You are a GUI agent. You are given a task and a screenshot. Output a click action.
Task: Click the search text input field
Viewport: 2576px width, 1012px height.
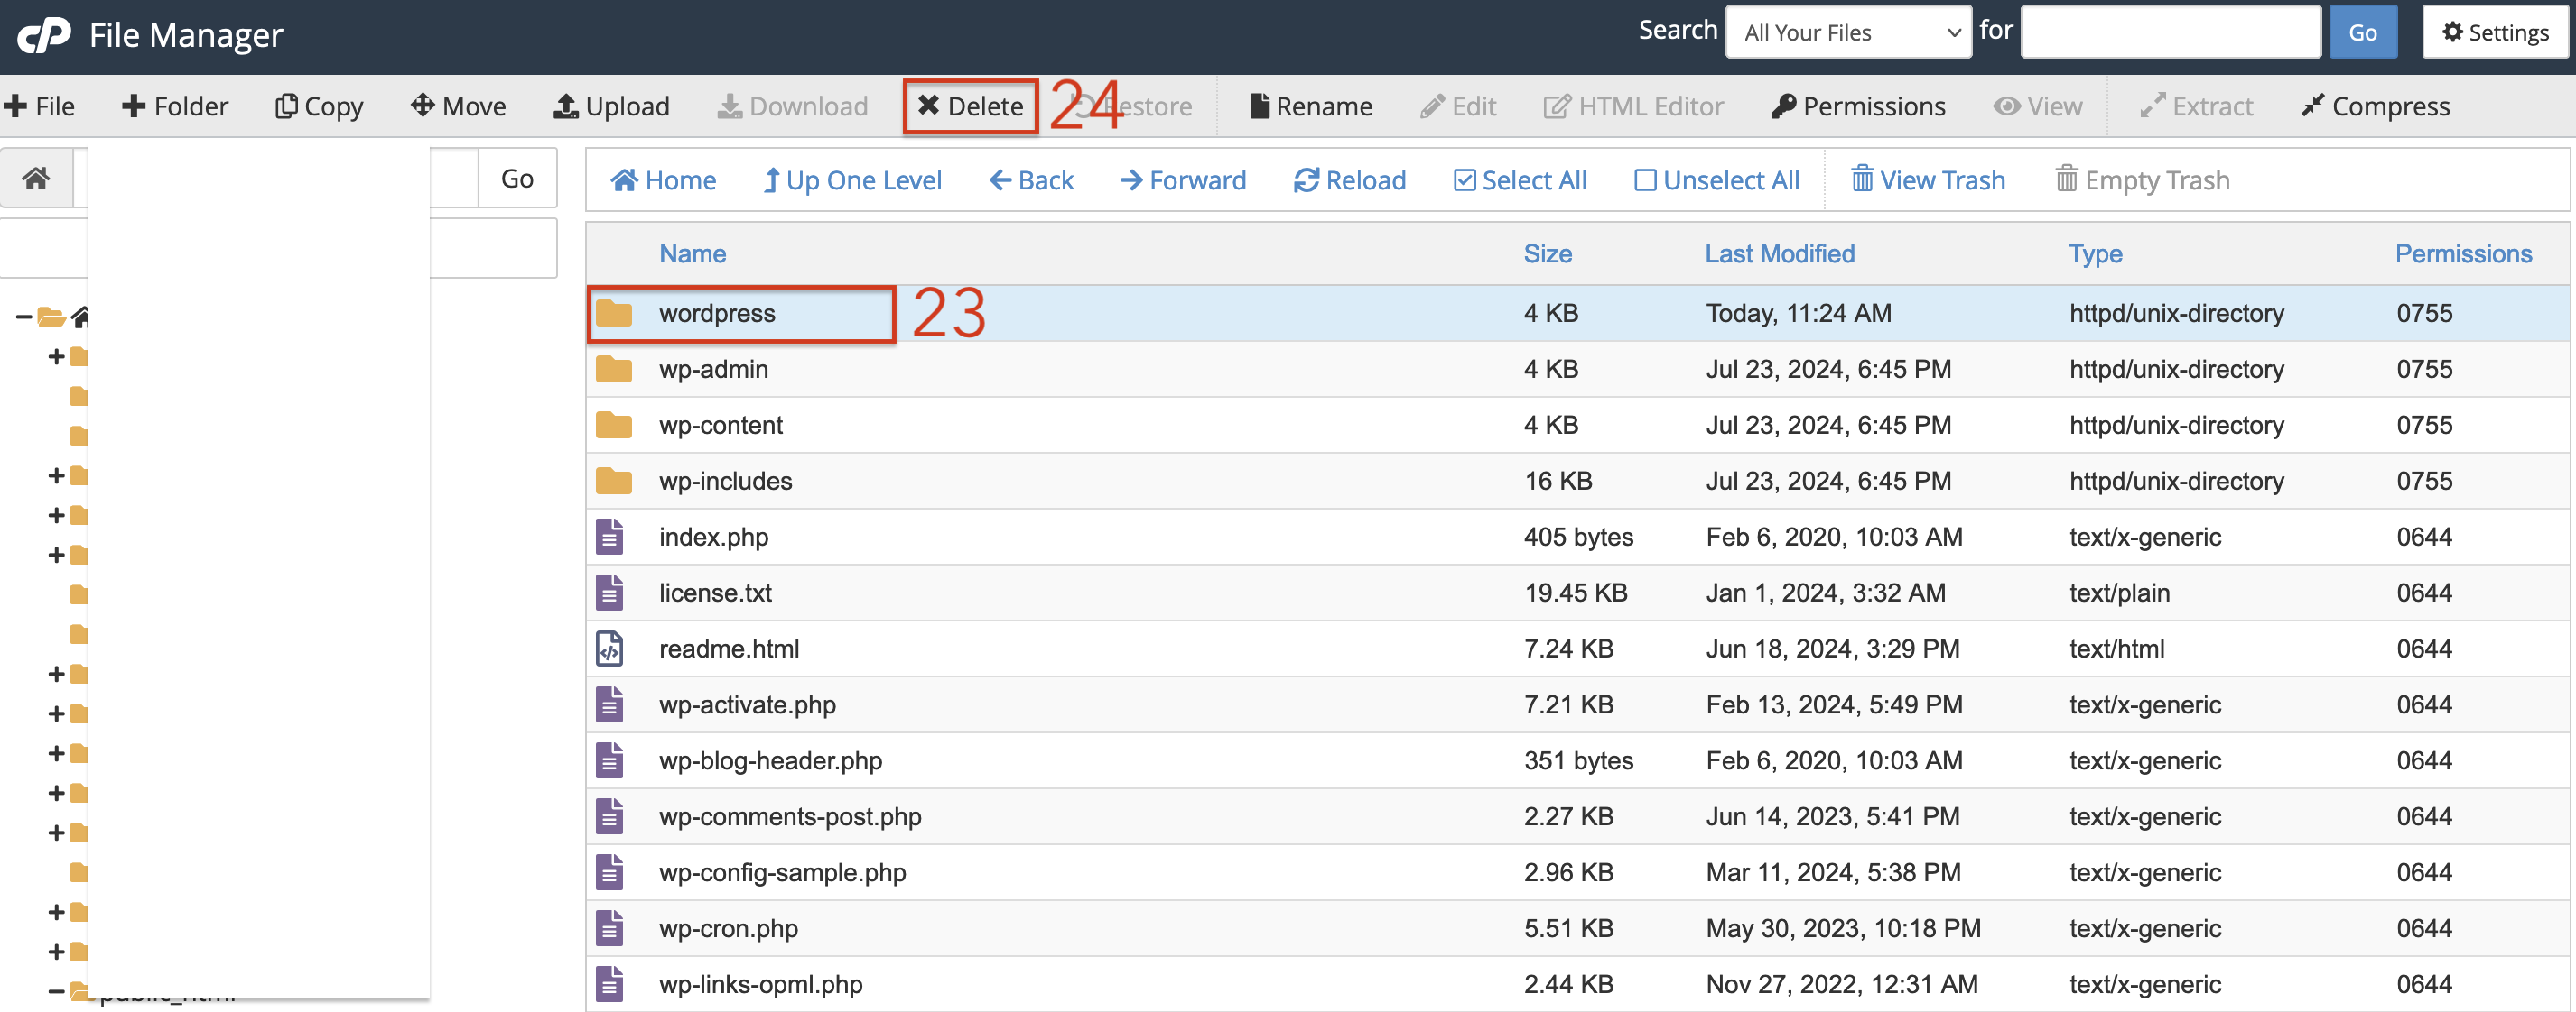coord(2170,33)
